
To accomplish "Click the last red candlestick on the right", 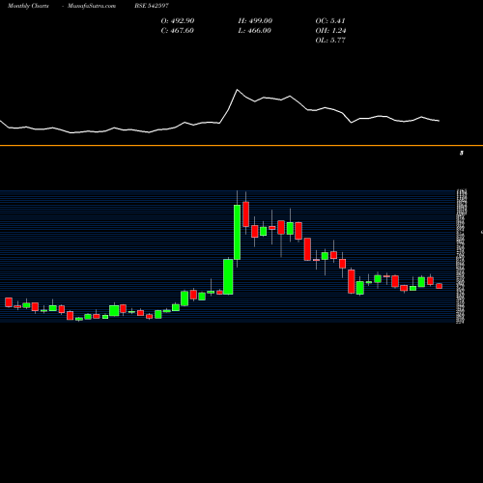I will [x=440, y=286].
